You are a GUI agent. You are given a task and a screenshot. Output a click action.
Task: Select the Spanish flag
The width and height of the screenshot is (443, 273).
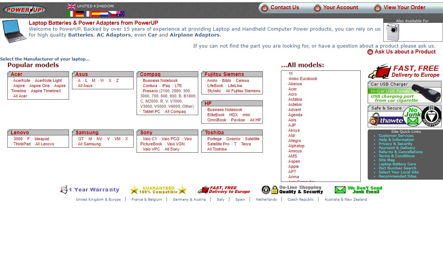(96, 14)
